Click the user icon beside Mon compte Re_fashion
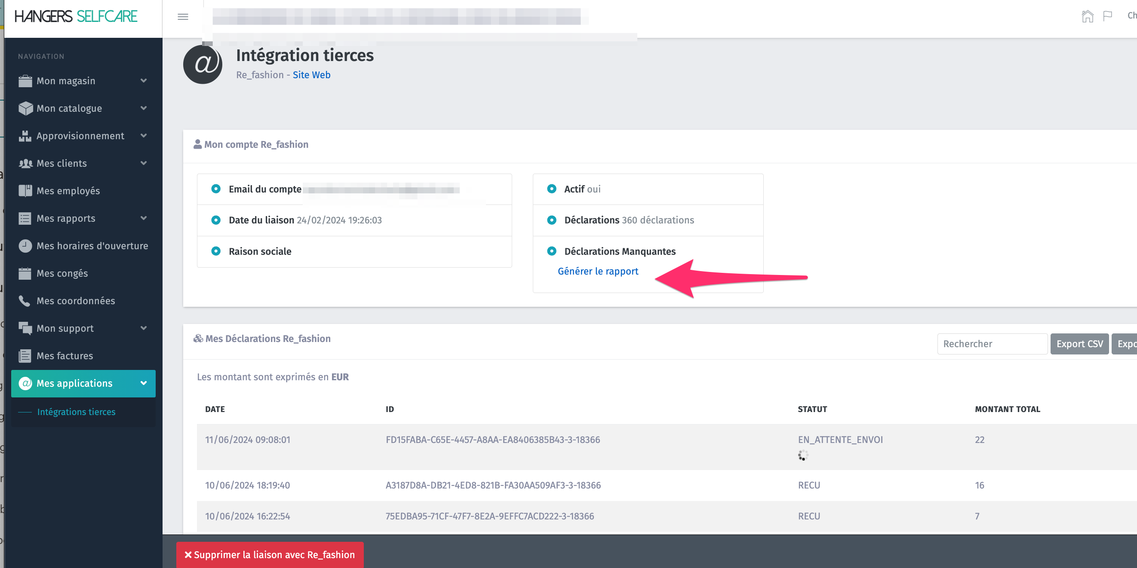Viewport: 1137px width, 568px height. 197,144
